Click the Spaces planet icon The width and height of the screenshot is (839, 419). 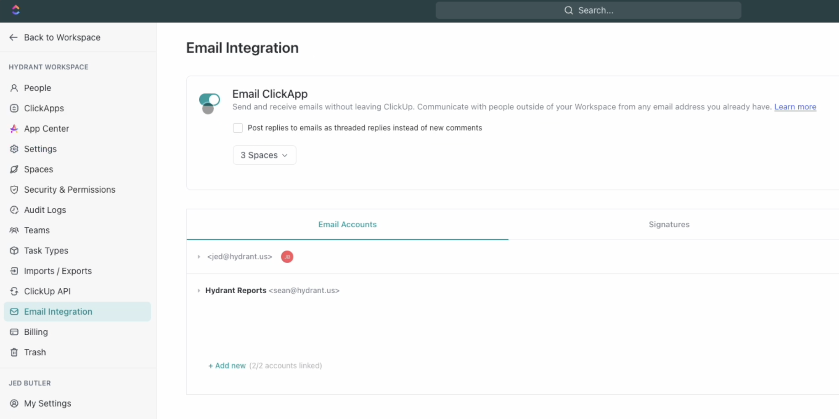click(x=14, y=169)
